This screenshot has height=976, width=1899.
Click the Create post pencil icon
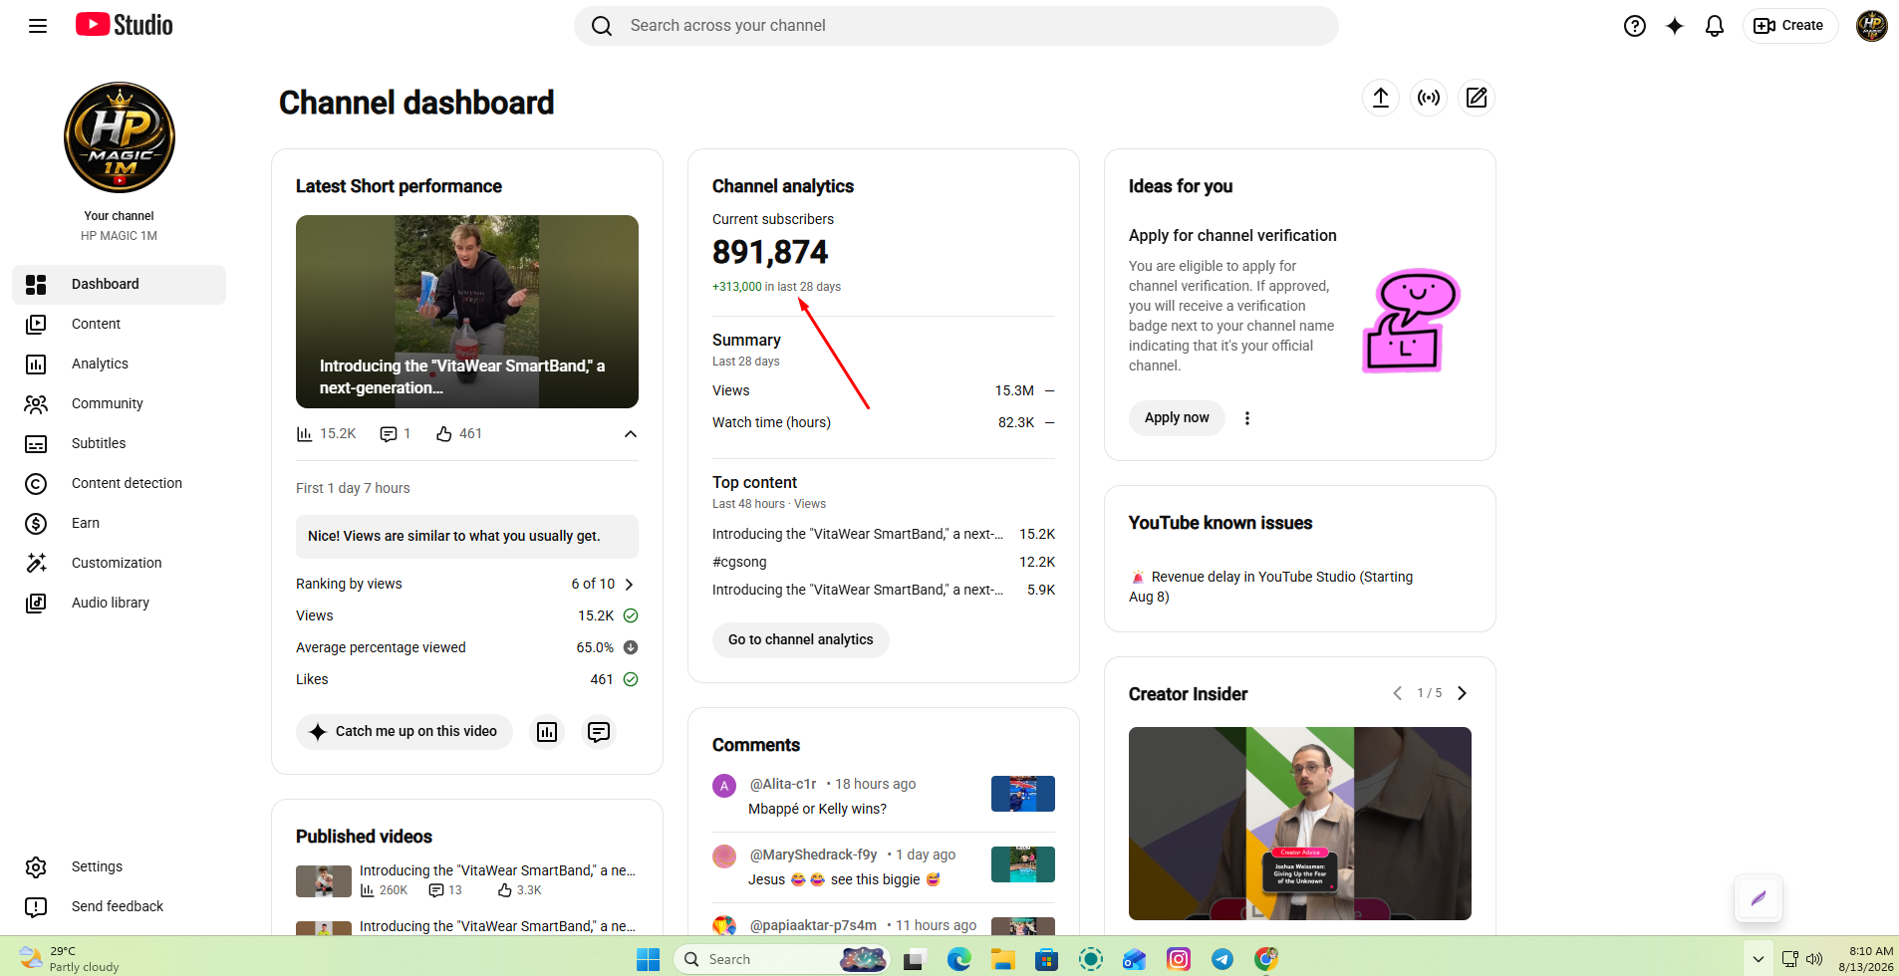click(1477, 98)
